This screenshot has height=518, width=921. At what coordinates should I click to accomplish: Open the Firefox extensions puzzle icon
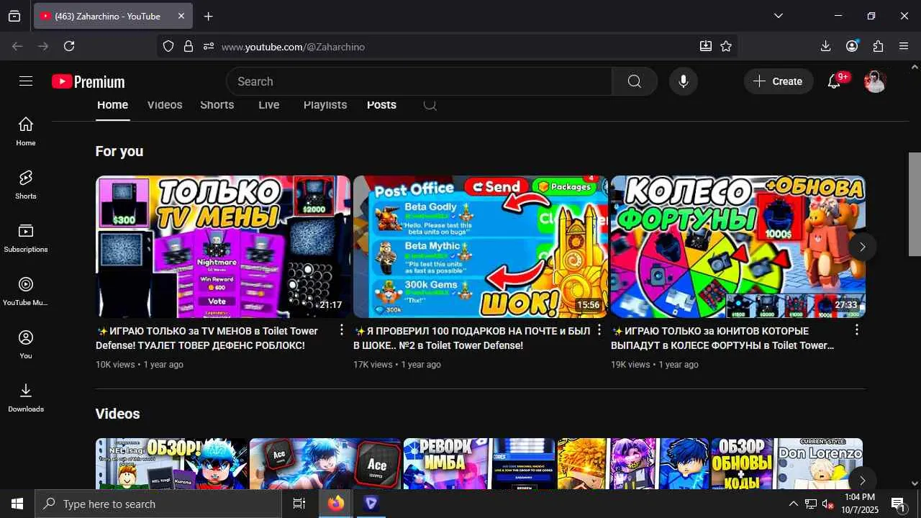tap(878, 46)
